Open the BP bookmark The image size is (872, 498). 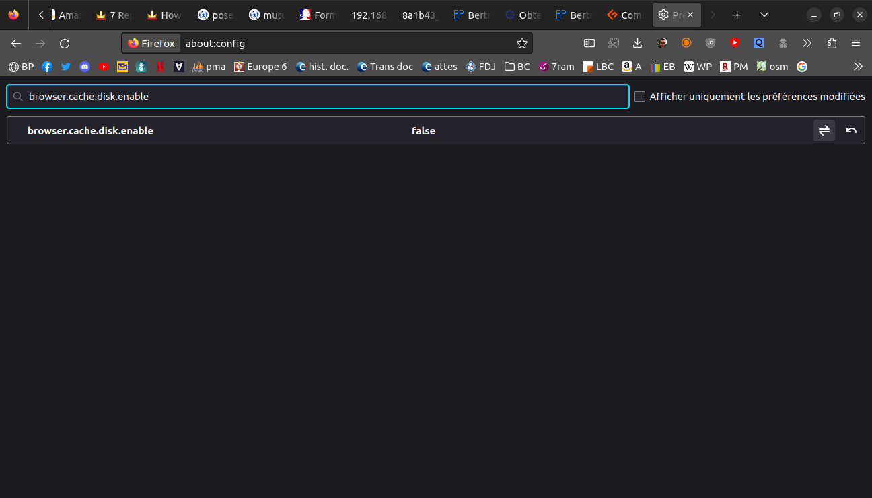point(21,67)
